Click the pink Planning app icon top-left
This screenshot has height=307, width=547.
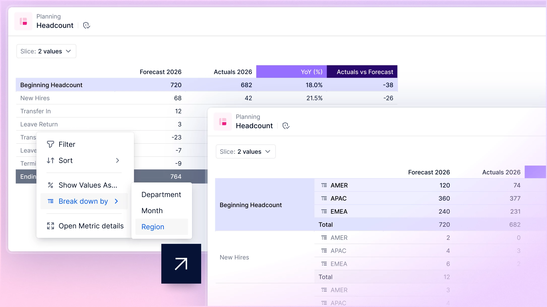(23, 21)
